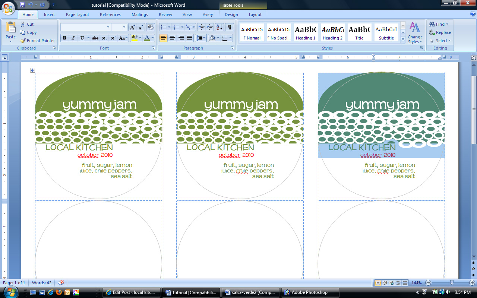Click the Grow Font icon

point(132,27)
